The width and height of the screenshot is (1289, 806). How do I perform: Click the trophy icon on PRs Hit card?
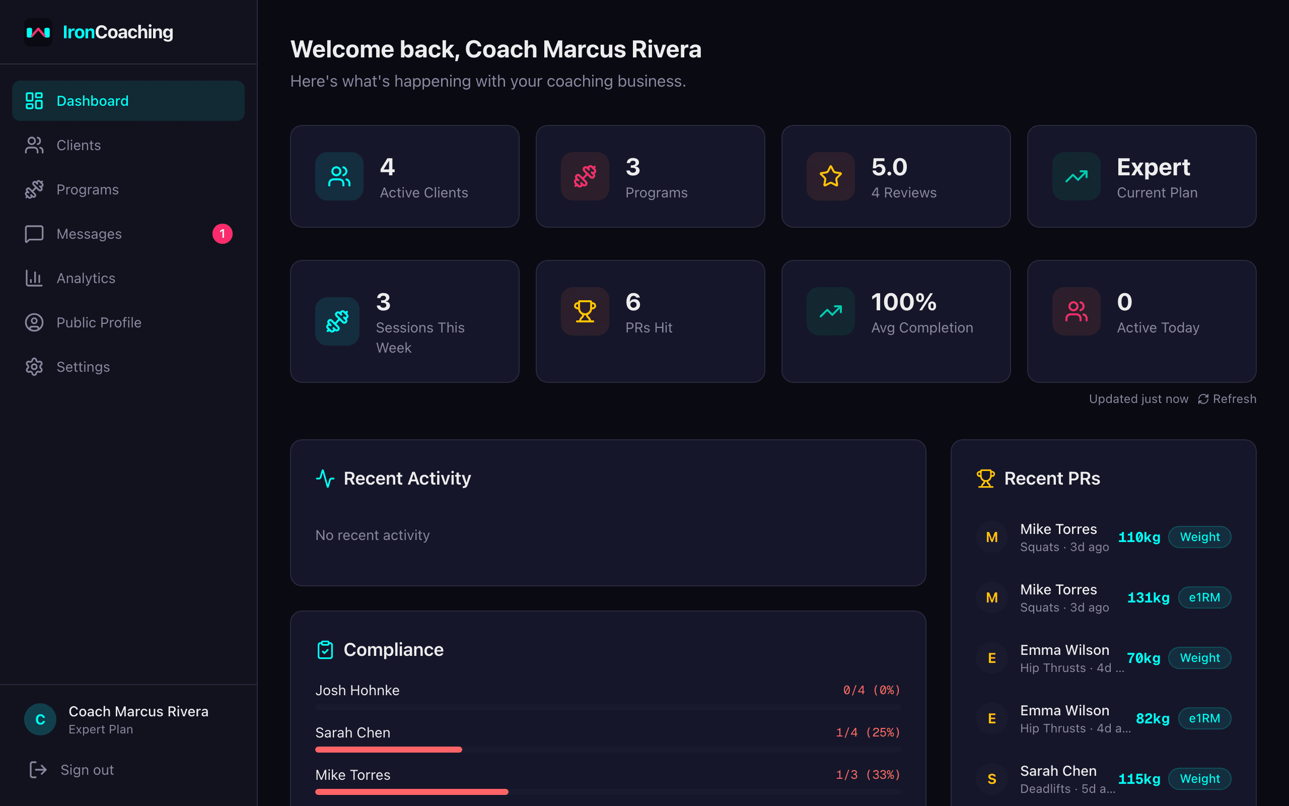click(x=584, y=311)
